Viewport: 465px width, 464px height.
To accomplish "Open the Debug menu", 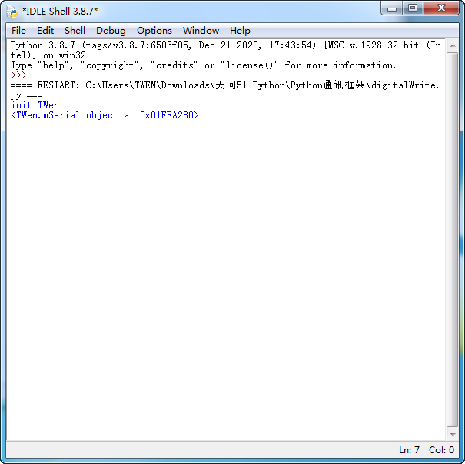I will click(111, 31).
